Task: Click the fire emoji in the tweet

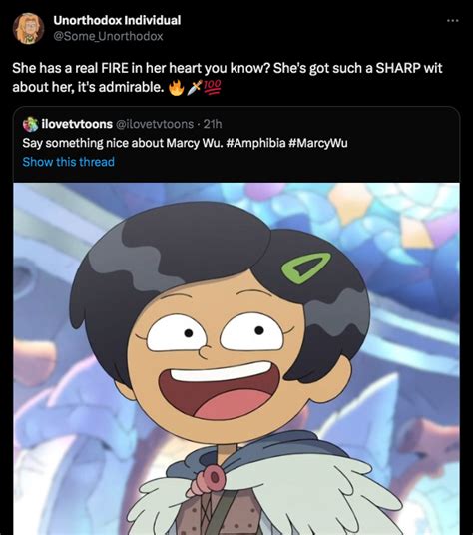Action: (177, 88)
